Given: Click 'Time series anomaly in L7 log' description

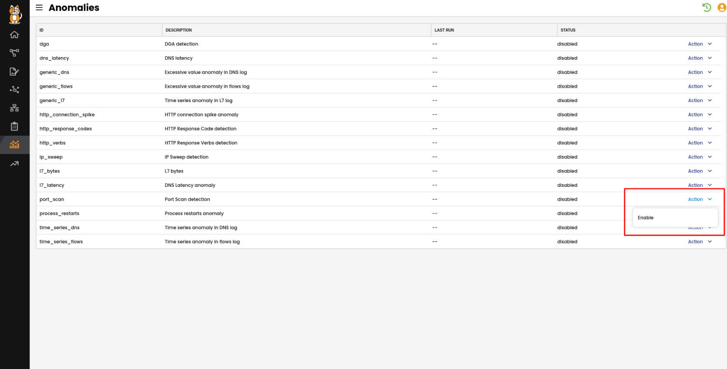Looking at the screenshot, I should pos(198,100).
